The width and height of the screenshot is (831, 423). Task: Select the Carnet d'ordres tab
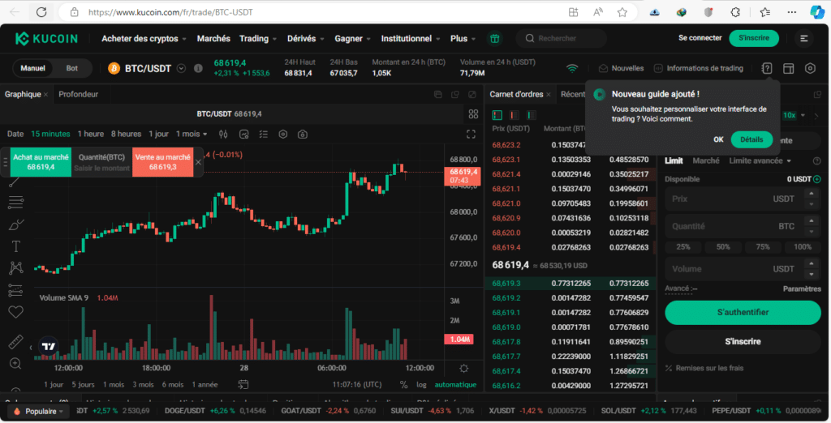pos(516,94)
